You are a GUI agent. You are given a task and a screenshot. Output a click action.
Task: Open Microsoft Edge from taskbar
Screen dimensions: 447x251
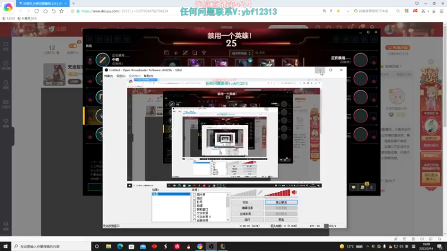coord(120,247)
